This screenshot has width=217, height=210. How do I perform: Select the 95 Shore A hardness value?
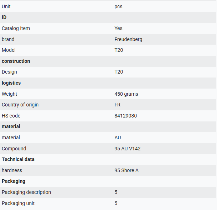(x=126, y=170)
